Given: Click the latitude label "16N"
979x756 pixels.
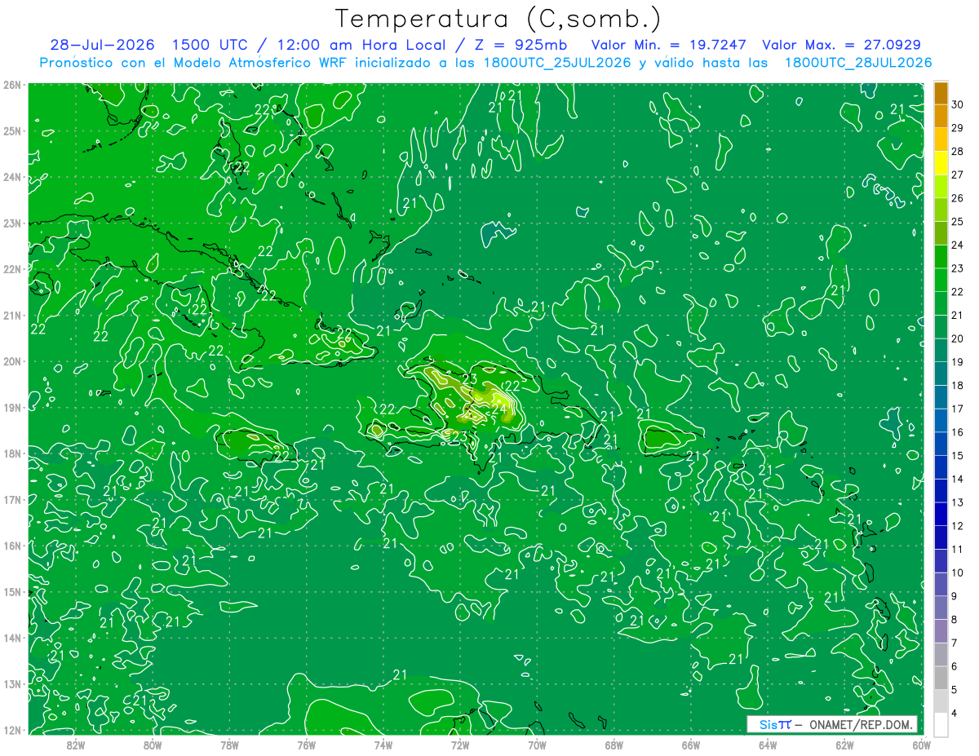Looking at the screenshot, I should click(12, 546).
